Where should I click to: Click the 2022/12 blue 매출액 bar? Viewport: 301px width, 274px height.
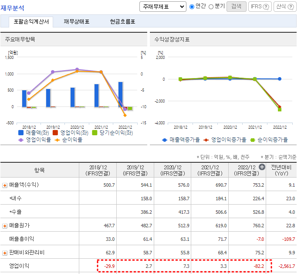121,94
